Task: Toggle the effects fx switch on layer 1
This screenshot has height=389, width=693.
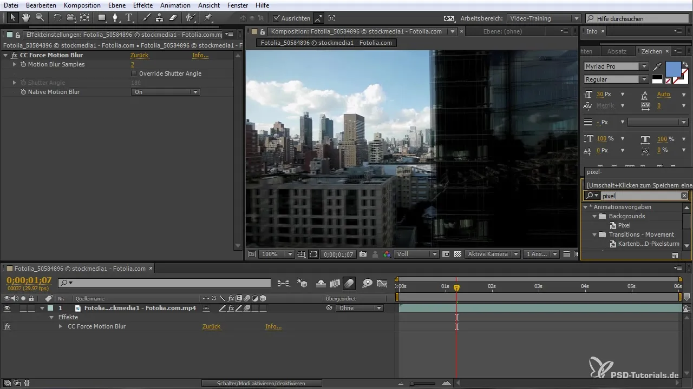Action: click(231, 308)
